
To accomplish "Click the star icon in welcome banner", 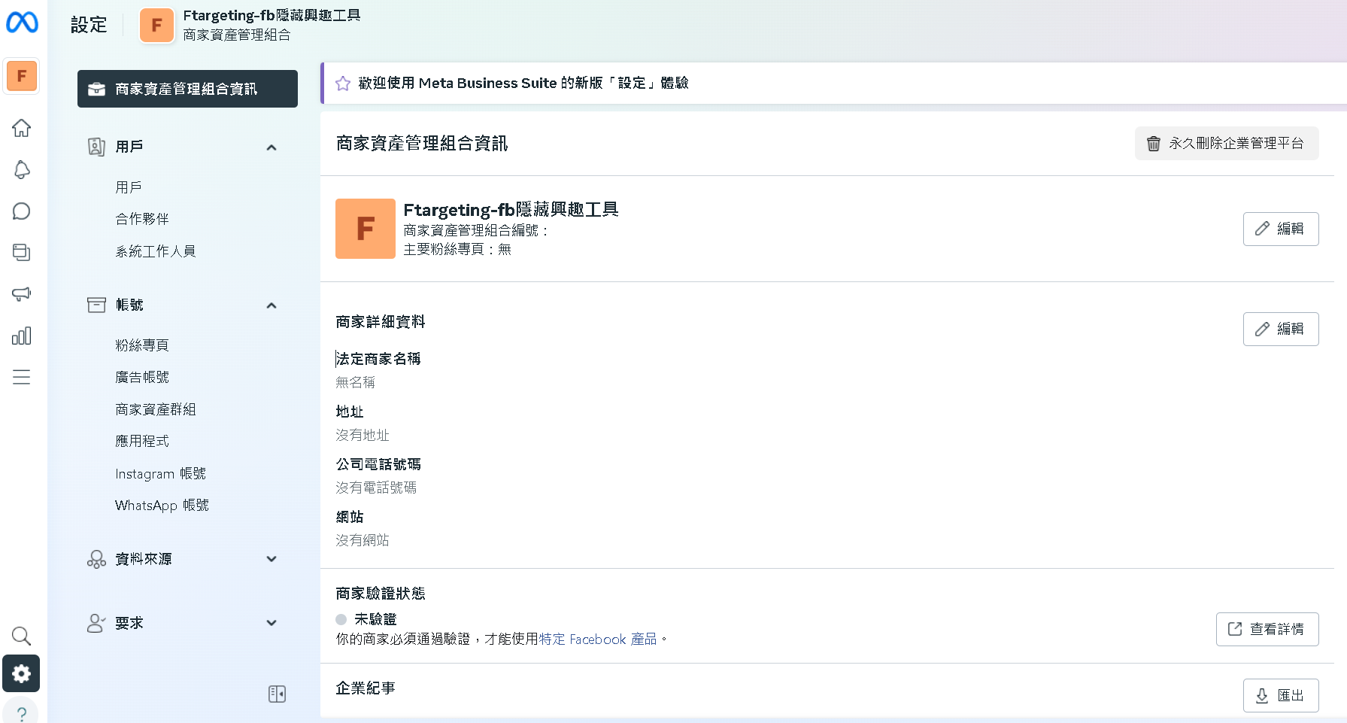I will coord(343,84).
